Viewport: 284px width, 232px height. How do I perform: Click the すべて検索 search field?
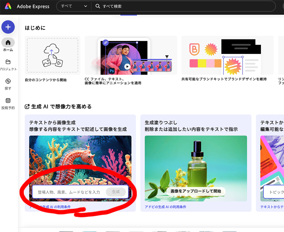coord(185,6)
